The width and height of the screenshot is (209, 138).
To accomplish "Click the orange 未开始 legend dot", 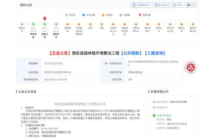I will coord(103,15).
